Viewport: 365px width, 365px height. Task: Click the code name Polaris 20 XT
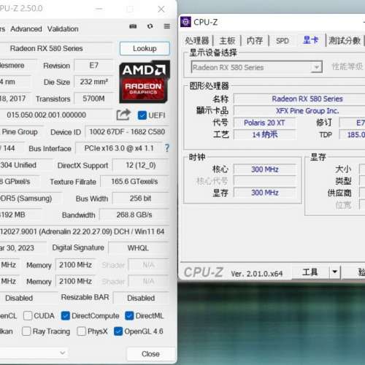(x=264, y=123)
